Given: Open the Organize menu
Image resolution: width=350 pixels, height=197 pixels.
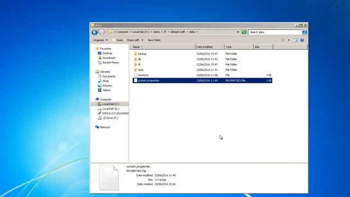Looking at the screenshot, I should coord(100,40).
